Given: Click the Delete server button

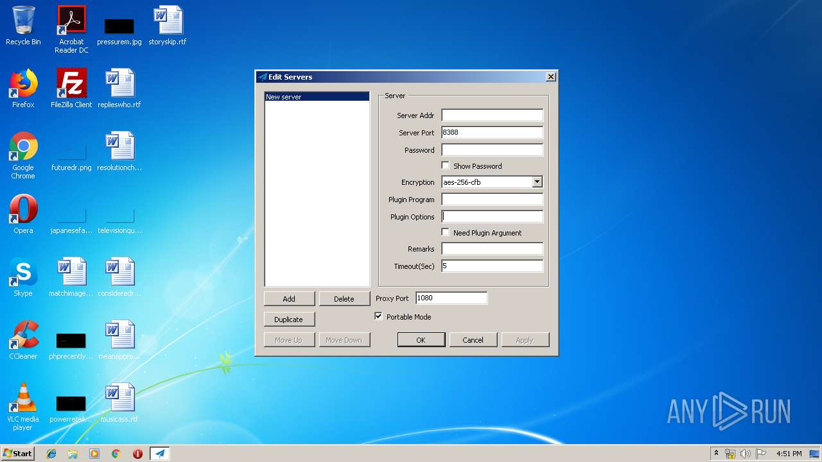Looking at the screenshot, I should (344, 298).
